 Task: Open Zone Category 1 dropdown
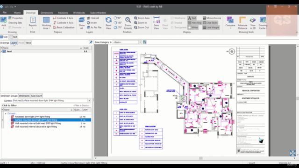[x=140, y=42]
